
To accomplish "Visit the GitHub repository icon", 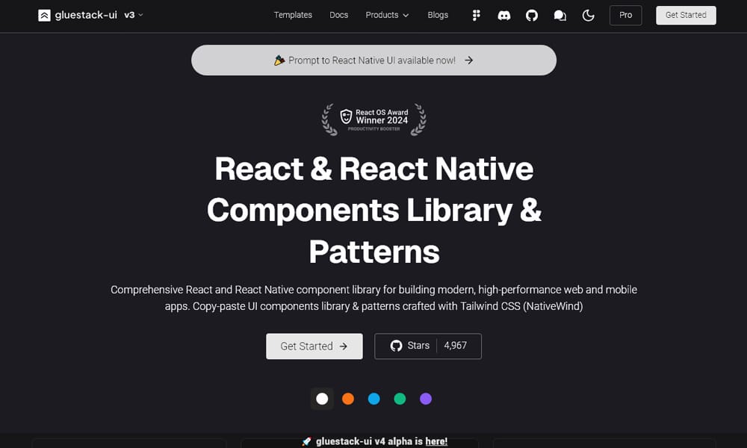I will 532,15.
